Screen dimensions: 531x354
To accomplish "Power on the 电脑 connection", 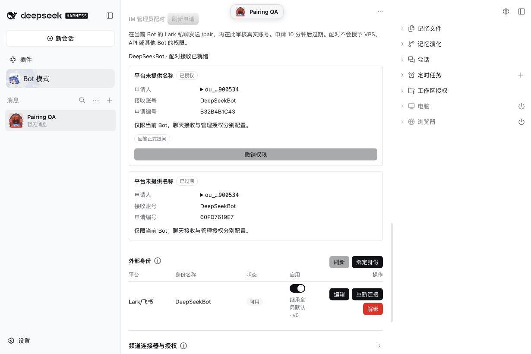I will tap(521, 106).
